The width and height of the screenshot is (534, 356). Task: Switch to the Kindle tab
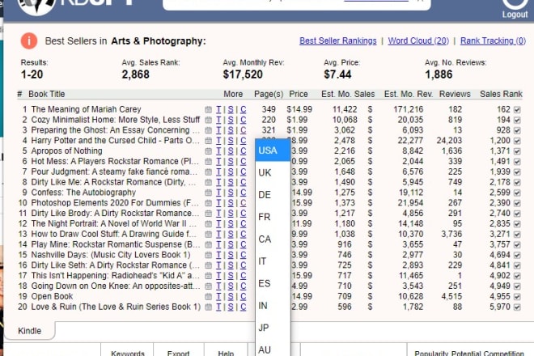pyautogui.click(x=30, y=330)
